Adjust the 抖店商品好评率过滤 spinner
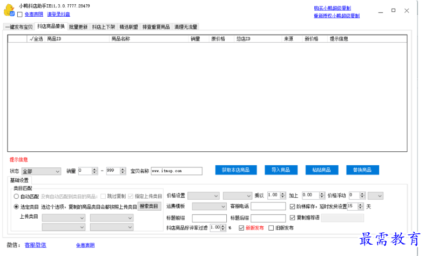Screen dimensions: 425x256 click(223, 227)
